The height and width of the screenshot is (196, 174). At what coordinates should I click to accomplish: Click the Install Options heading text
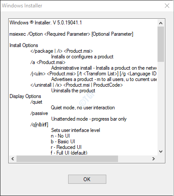click(x=24, y=45)
